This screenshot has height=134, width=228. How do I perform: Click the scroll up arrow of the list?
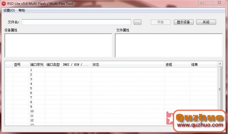(x=220, y=64)
